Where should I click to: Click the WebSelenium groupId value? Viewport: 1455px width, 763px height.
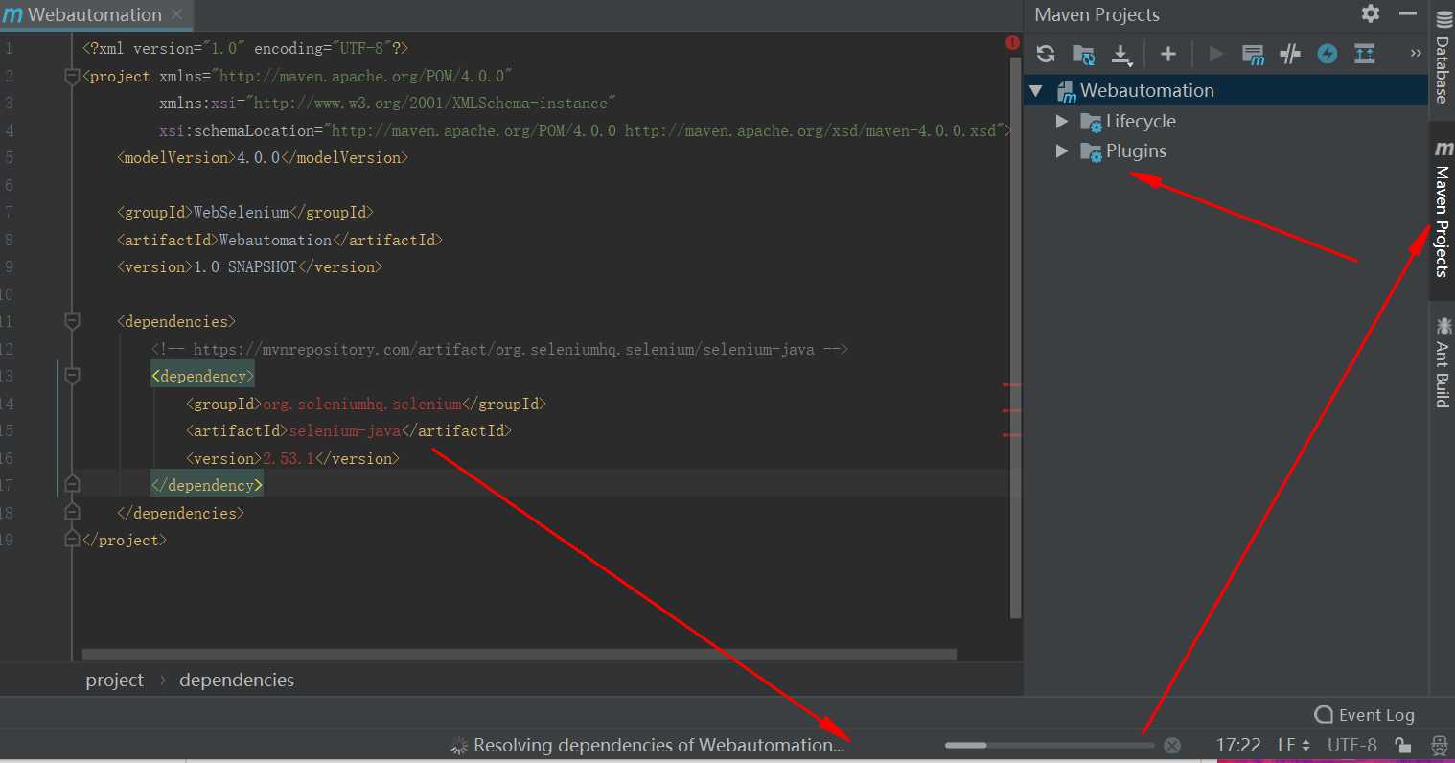[x=241, y=212]
